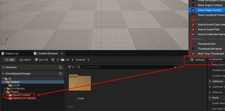This screenshot has width=225, height=111.
Task: Open the search history dropdown arrow
Action: pyautogui.click(x=175, y=67)
